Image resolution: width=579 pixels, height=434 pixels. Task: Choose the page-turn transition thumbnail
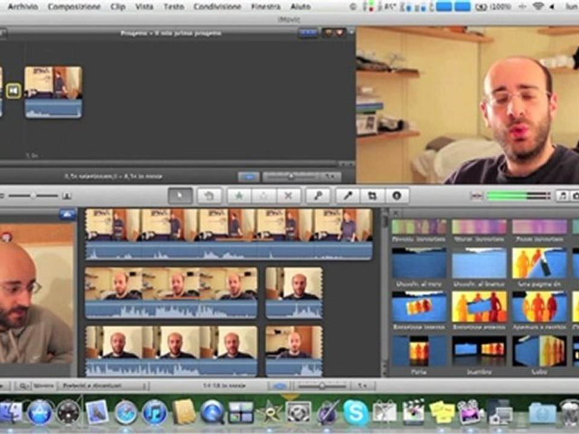tap(539, 263)
